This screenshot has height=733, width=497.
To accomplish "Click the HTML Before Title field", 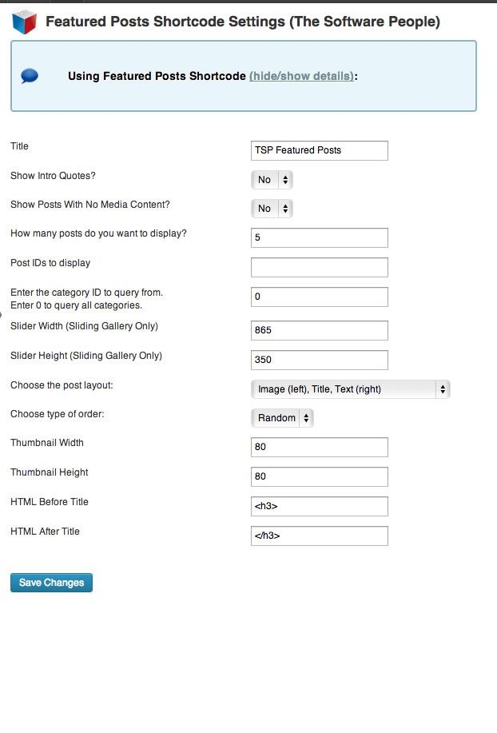I will pyautogui.click(x=320, y=506).
